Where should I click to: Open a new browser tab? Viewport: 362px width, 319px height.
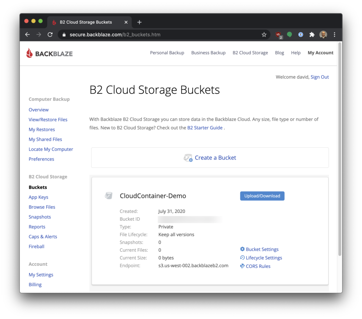point(139,22)
